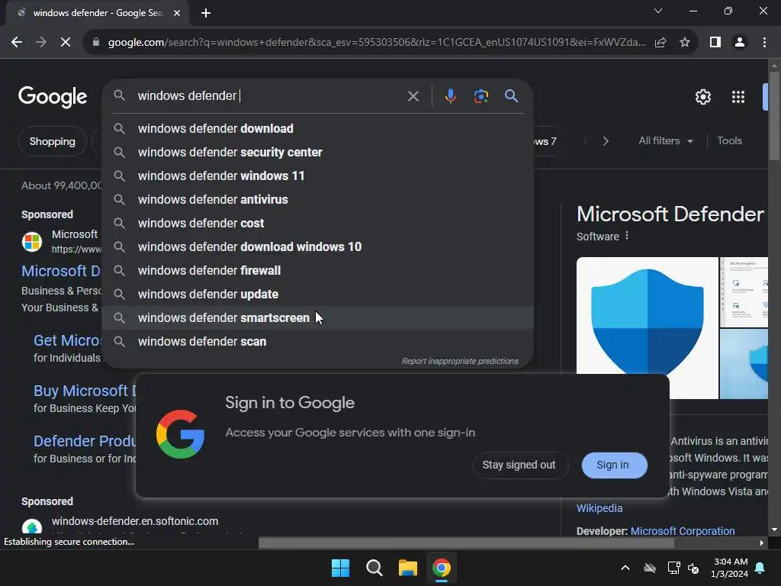Clear the search box text
Image resolution: width=781 pixels, height=586 pixels.
pos(413,96)
